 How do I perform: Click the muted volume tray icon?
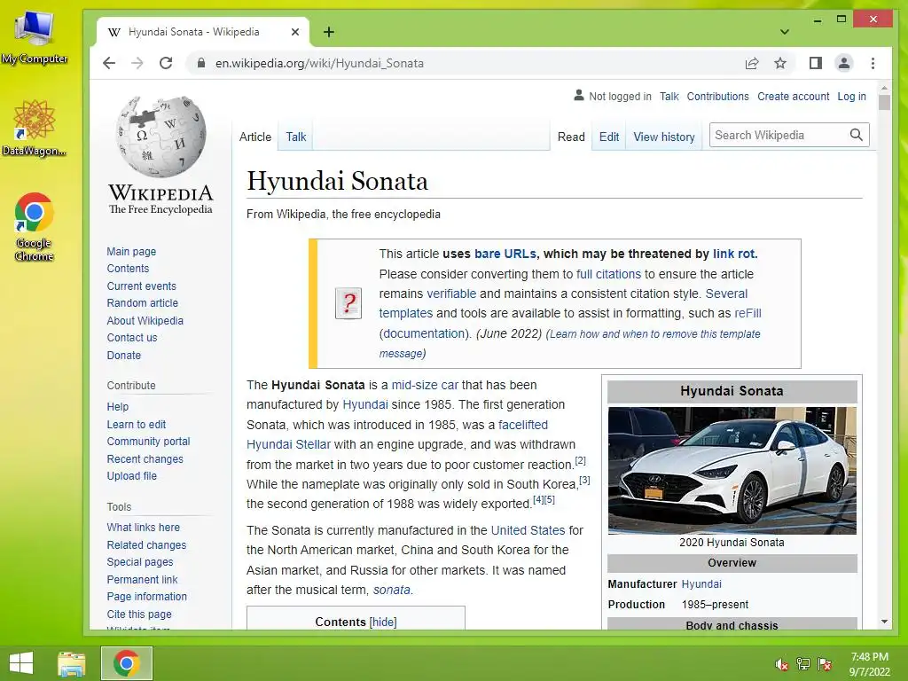point(782,664)
